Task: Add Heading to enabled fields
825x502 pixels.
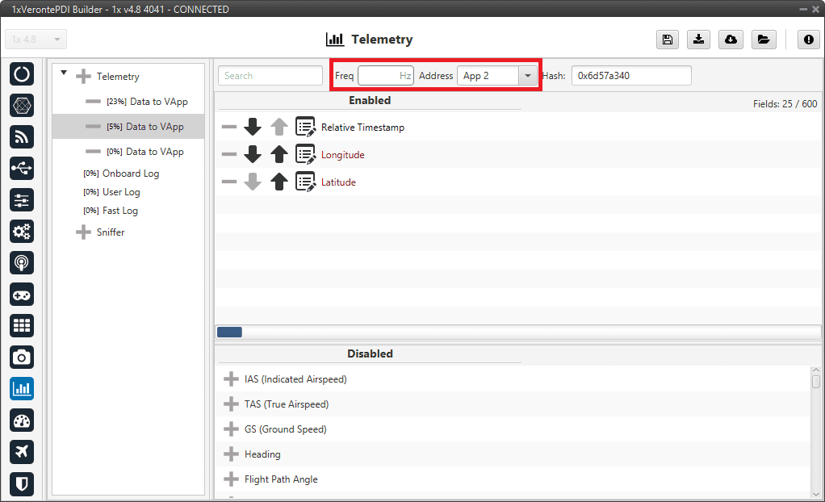Action: pyautogui.click(x=231, y=454)
